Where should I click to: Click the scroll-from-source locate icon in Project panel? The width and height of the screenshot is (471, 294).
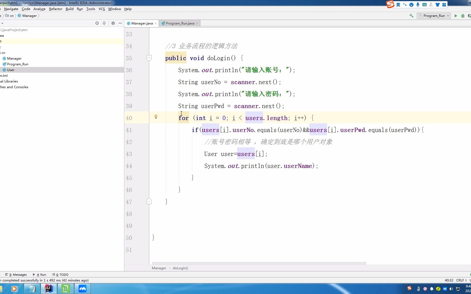pyautogui.click(x=97, y=23)
